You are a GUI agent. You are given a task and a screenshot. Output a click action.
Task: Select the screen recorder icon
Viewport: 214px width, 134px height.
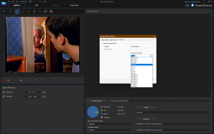point(51,11)
